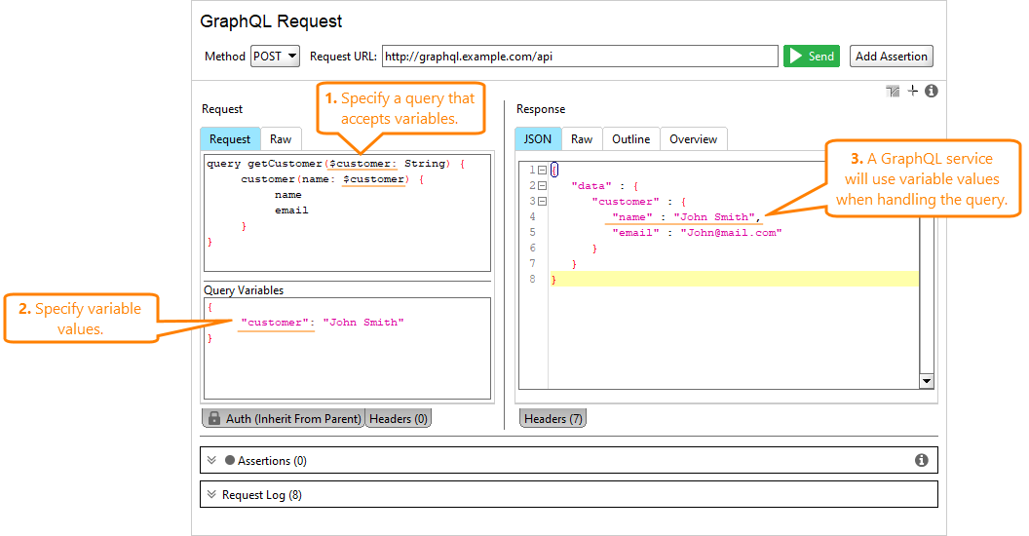Click the info icon in Assertions bar

pyautogui.click(x=922, y=460)
